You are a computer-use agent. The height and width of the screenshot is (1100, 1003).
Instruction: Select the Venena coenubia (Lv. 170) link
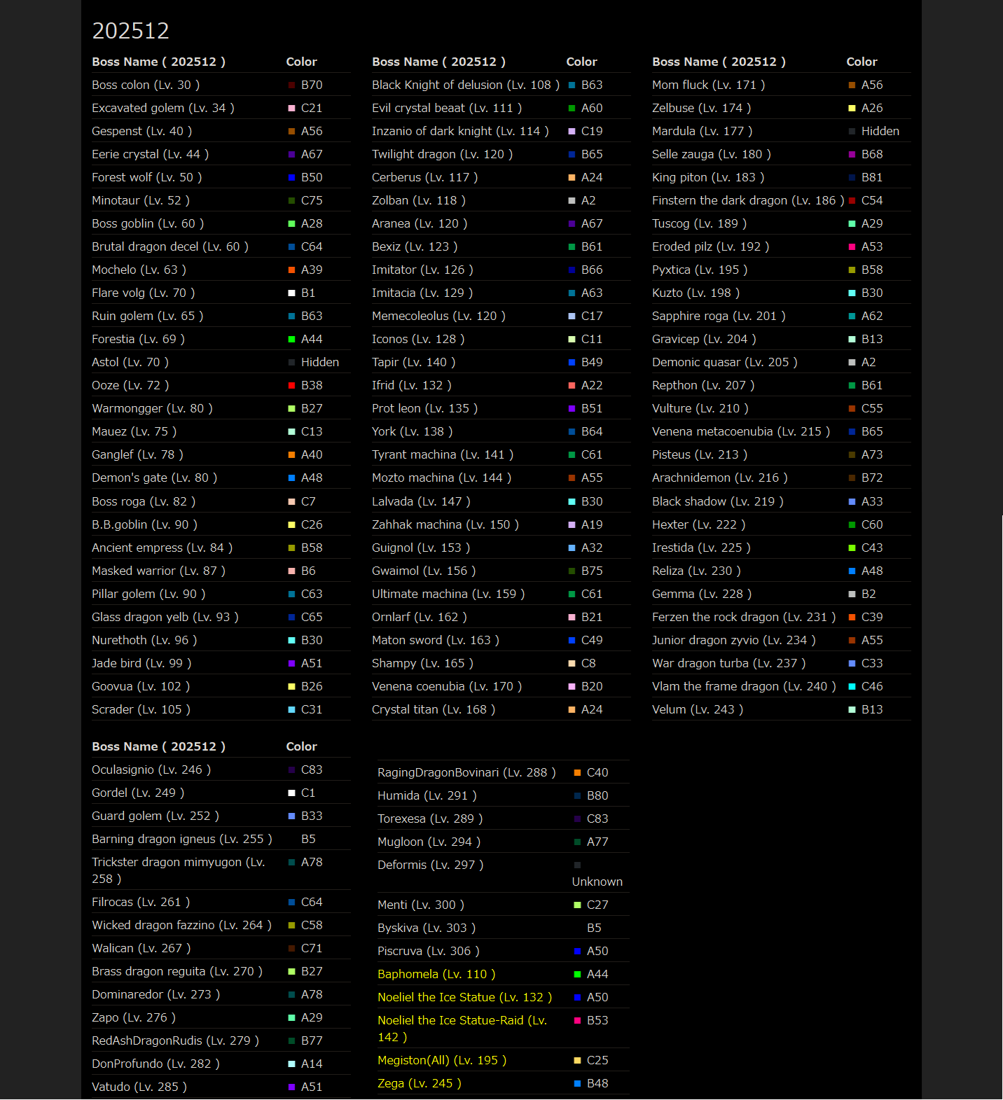coord(447,686)
